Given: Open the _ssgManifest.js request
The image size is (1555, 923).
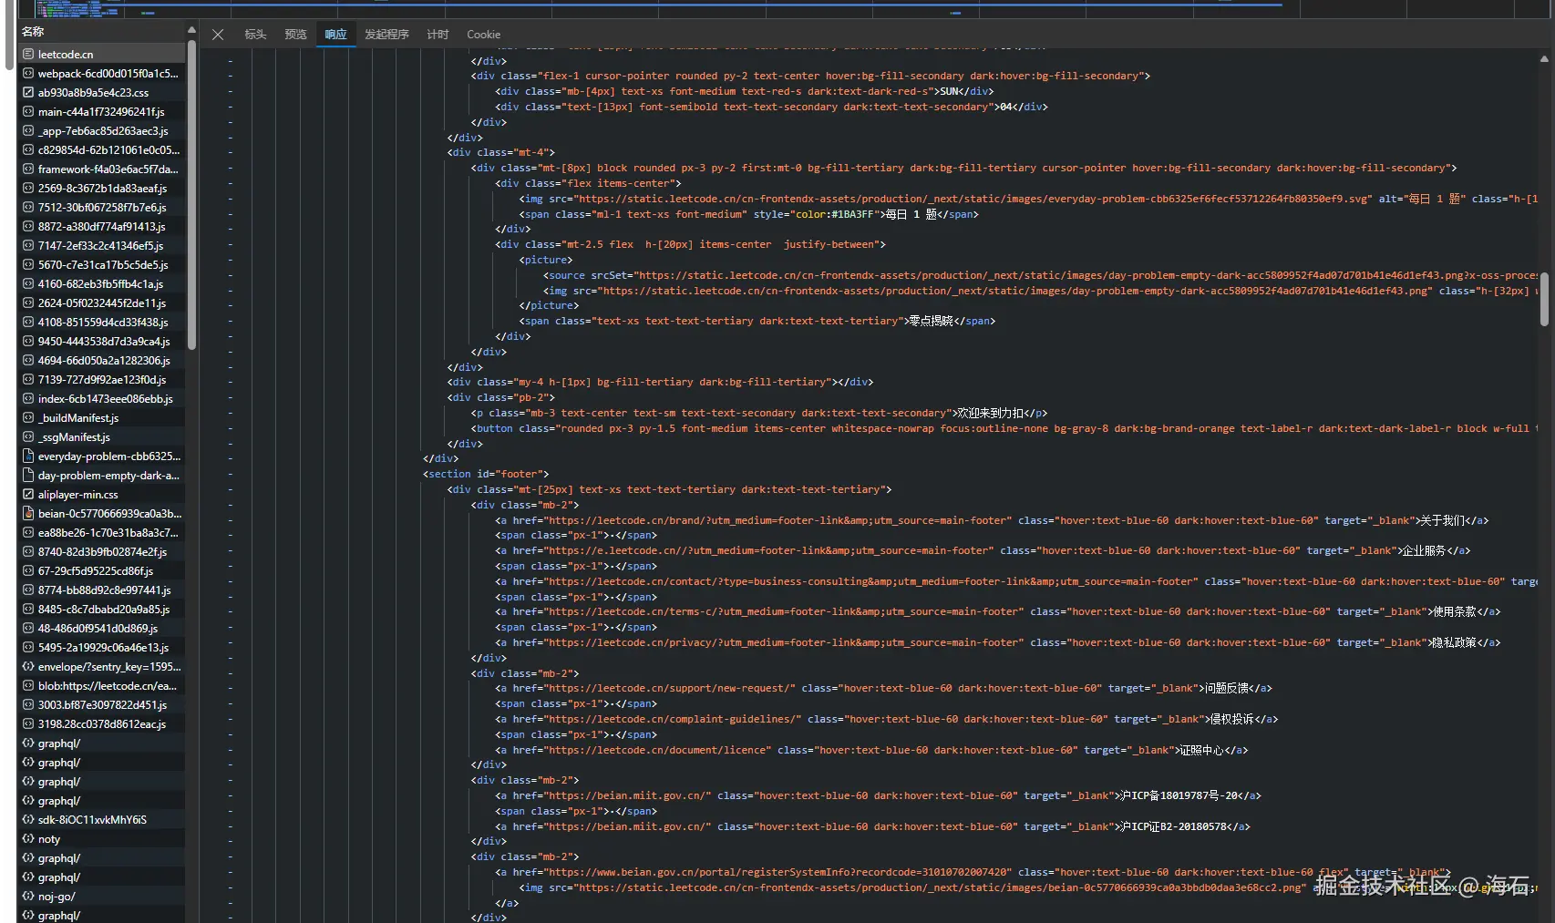Looking at the screenshot, I should (102, 437).
